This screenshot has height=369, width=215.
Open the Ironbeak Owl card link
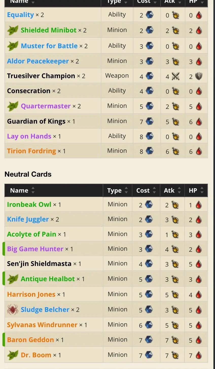coord(29,205)
